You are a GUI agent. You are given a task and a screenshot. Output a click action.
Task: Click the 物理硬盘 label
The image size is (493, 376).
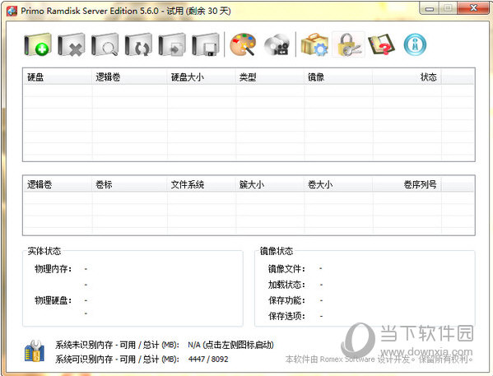click(53, 300)
